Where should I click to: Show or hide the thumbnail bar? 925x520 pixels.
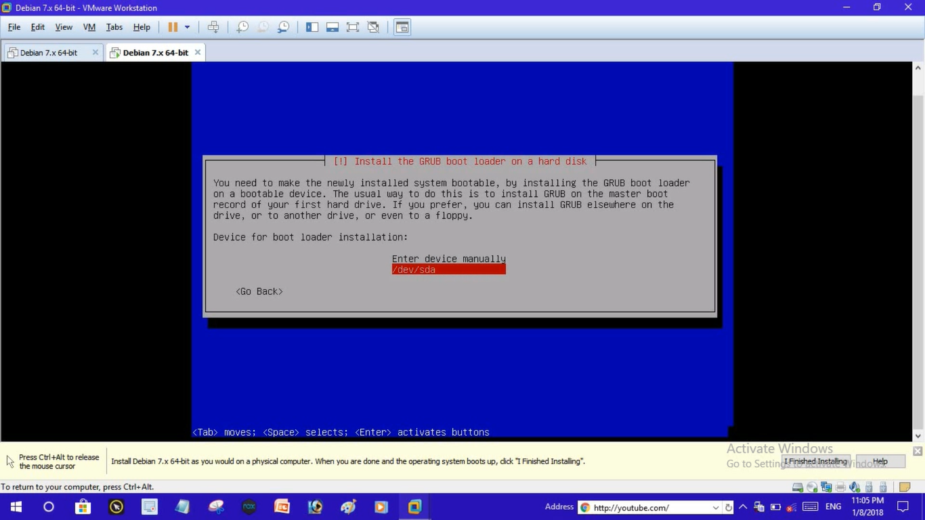click(332, 27)
